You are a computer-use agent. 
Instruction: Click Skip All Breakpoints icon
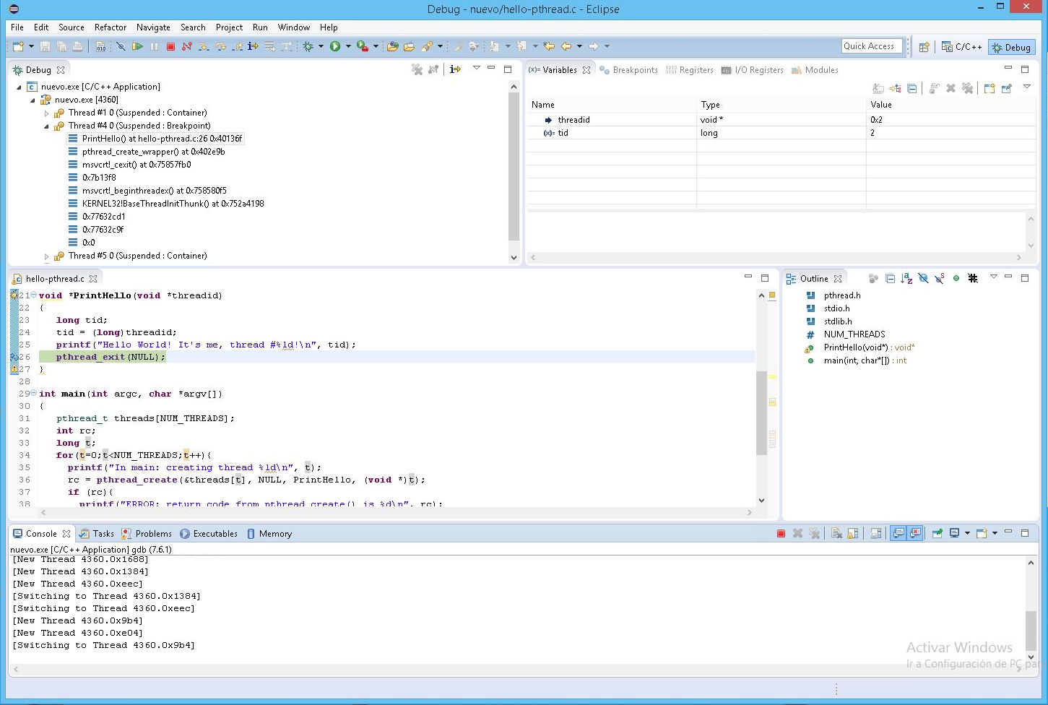121,46
